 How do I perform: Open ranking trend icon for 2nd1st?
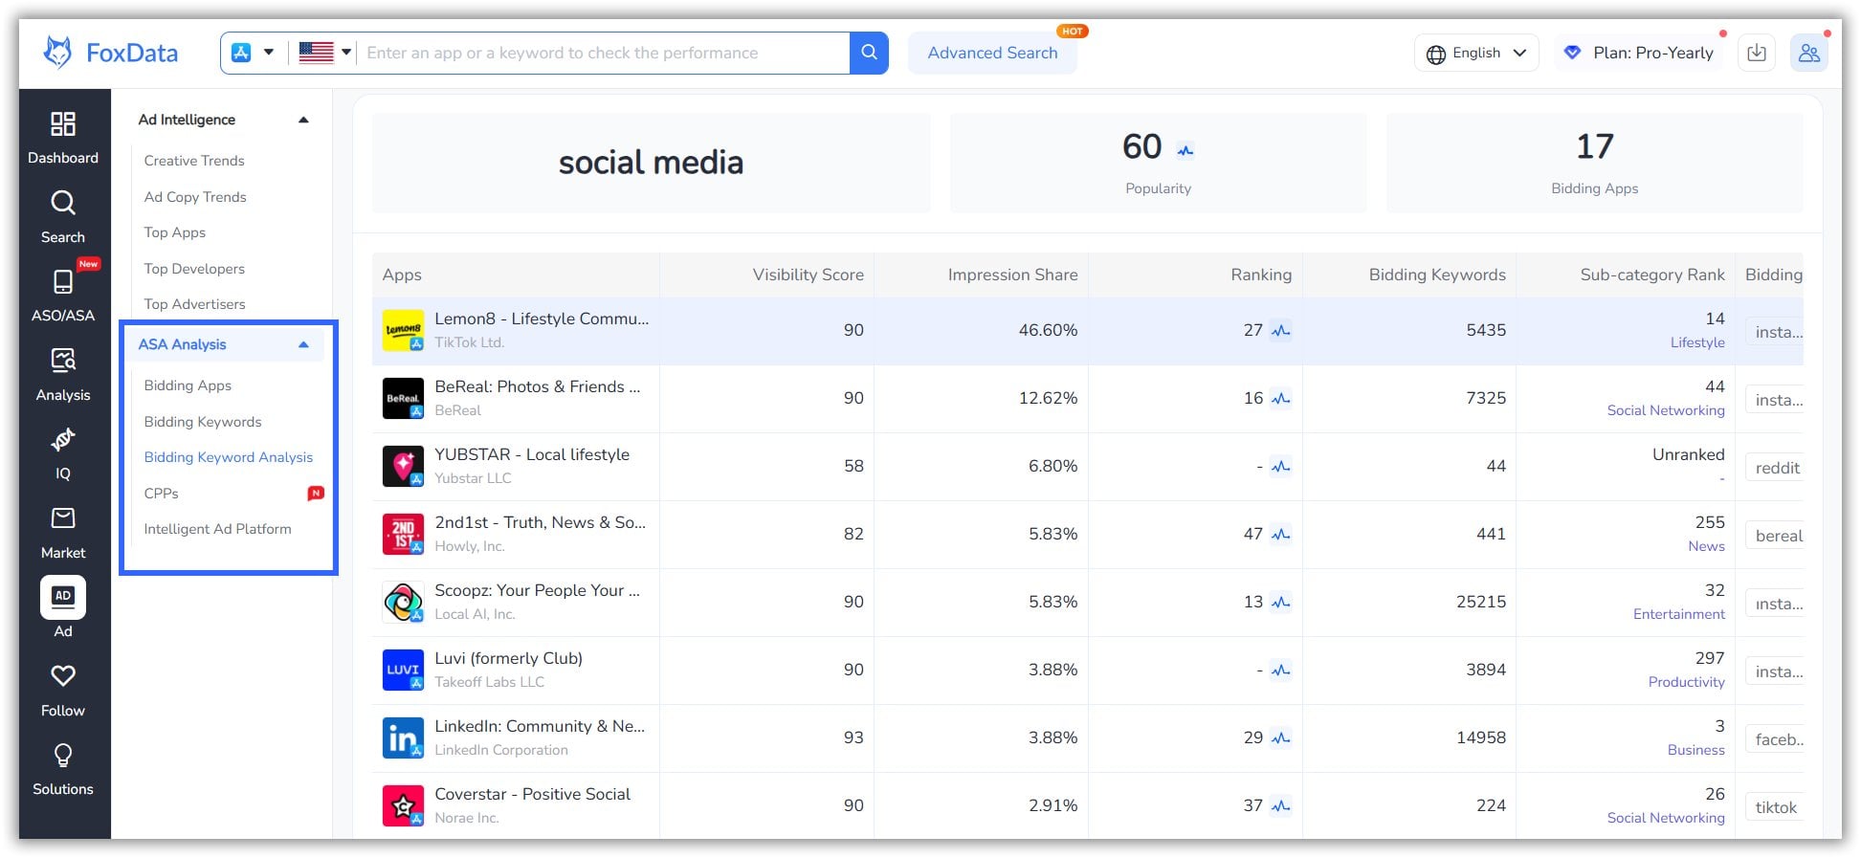click(x=1281, y=535)
